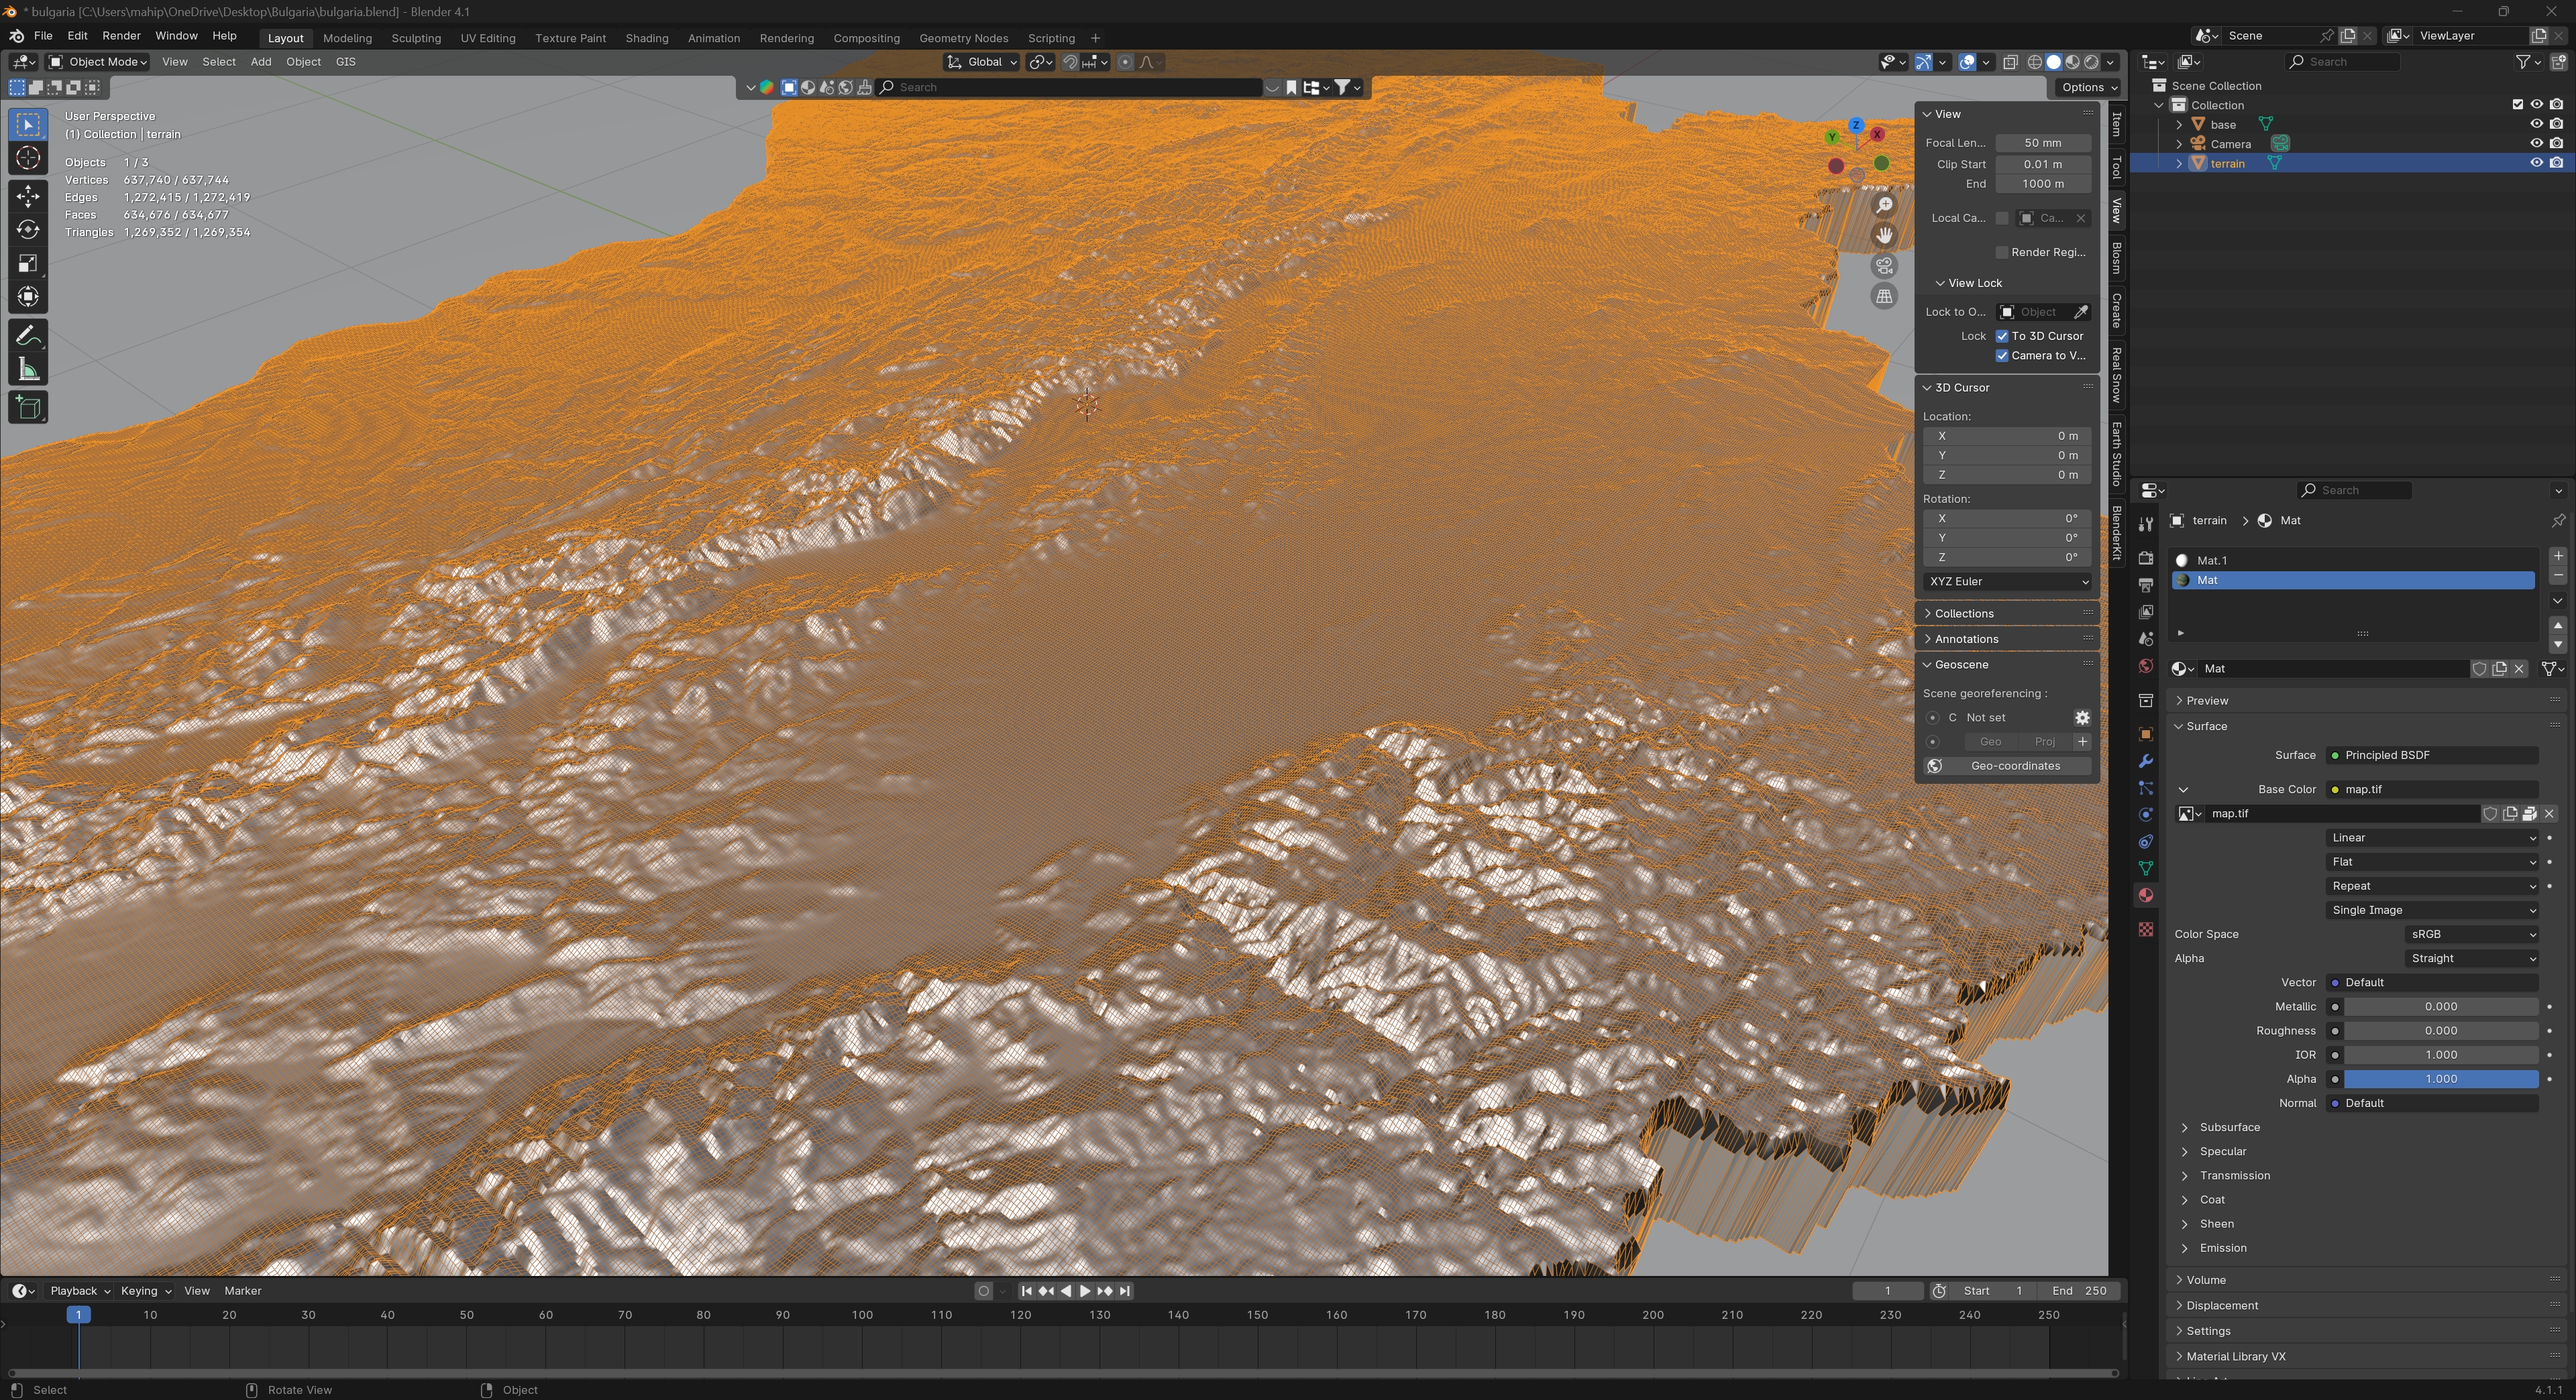Open the Object Mode dropdown
The width and height of the screenshot is (2576, 1400).
pyautogui.click(x=99, y=62)
